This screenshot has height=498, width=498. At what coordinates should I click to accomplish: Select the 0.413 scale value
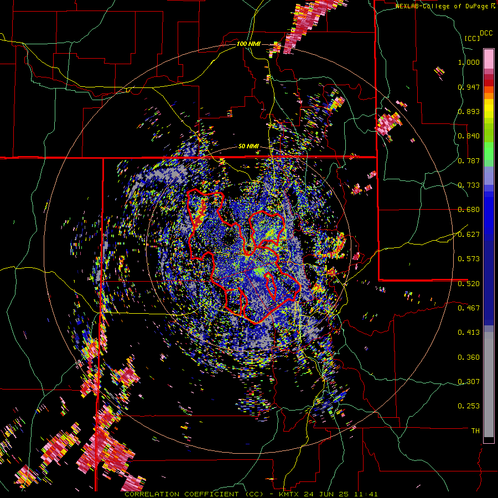(x=469, y=333)
